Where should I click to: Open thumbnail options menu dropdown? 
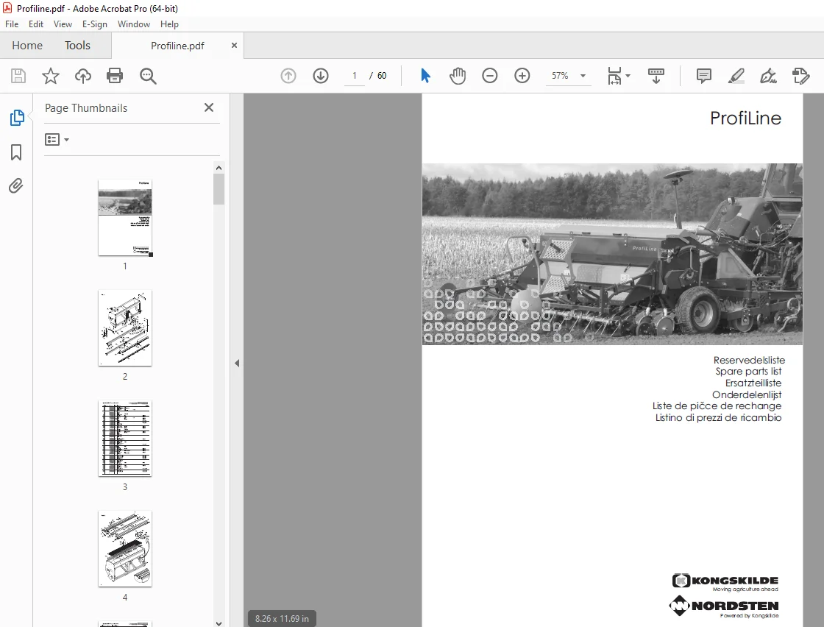pyautogui.click(x=57, y=139)
